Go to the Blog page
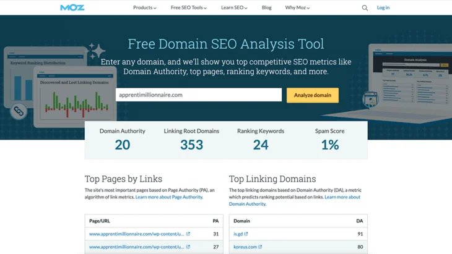The image size is (452, 254). [267, 7]
